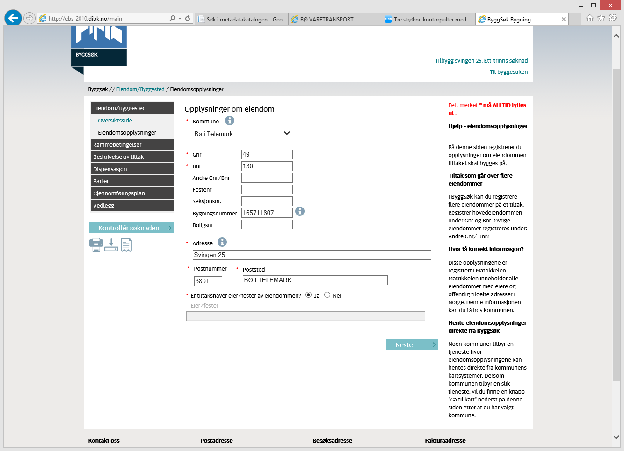This screenshot has height=451, width=624.
Task: Click the Bnr input field
Action: tap(267, 166)
